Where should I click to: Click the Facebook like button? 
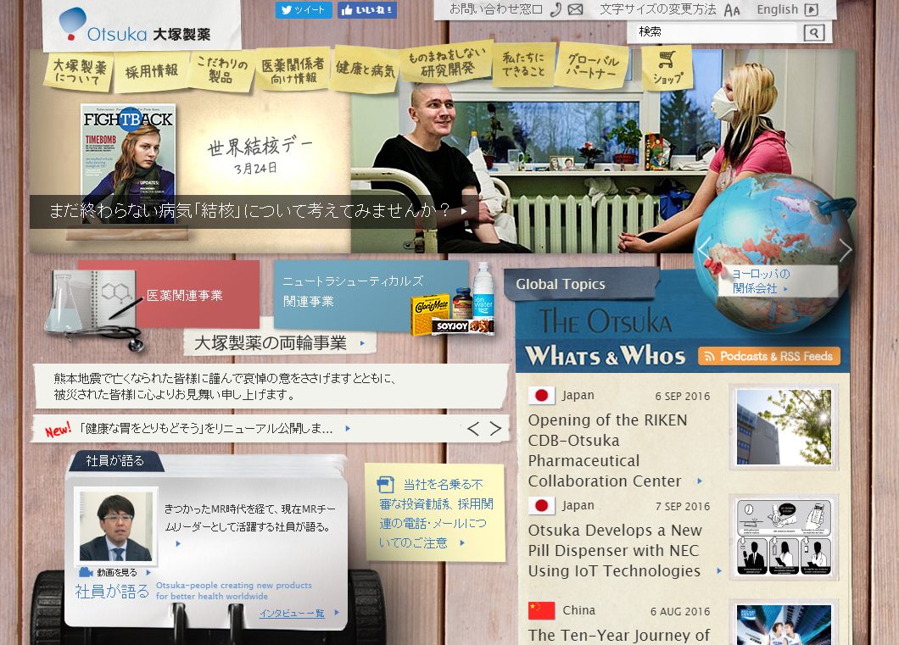pyautogui.click(x=367, y=9)
